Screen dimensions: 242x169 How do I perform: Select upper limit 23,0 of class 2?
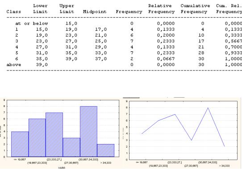(x=71, y=35)
